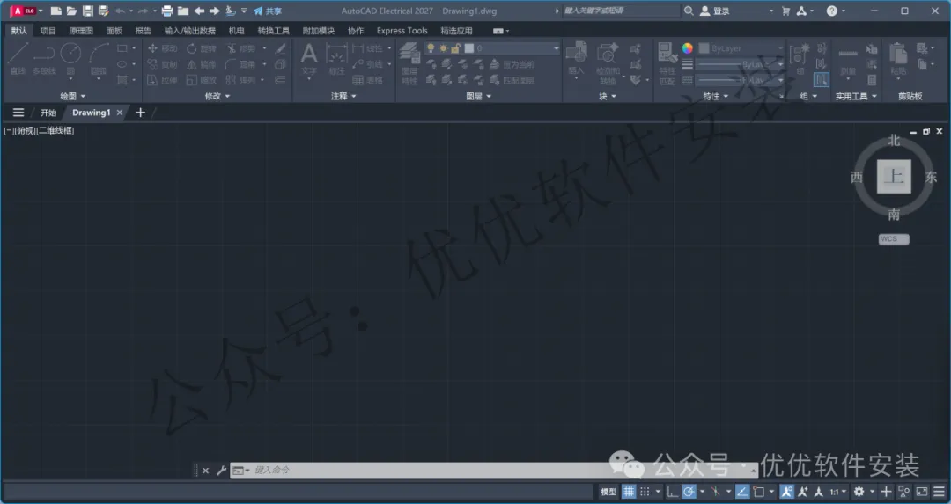This screenshot has height=504, width=951.
Task: Click the Measure (测量) tool
Action: (x=848, y=59)
